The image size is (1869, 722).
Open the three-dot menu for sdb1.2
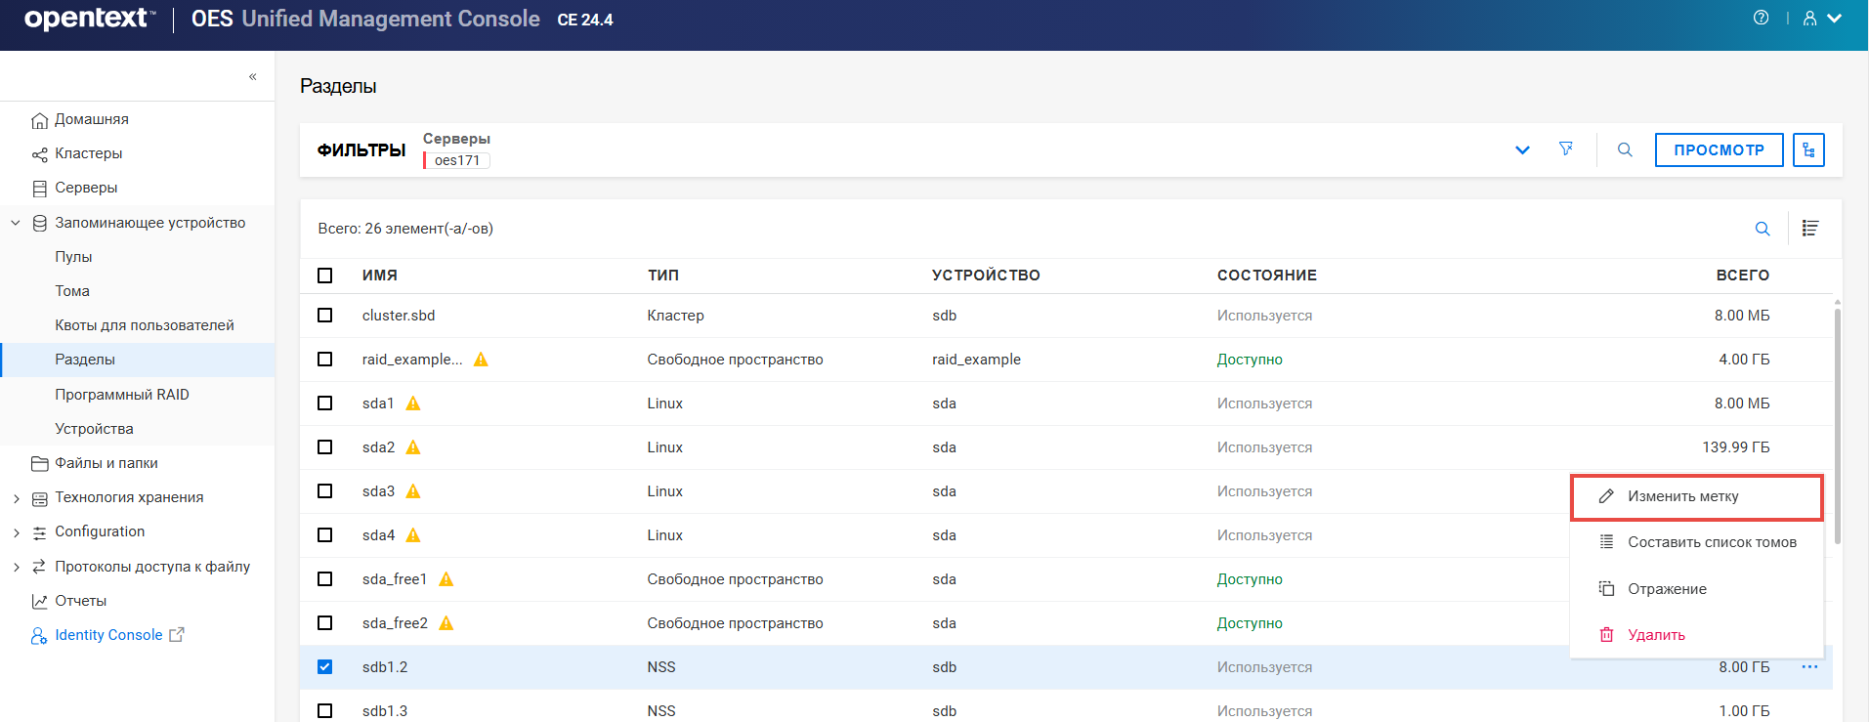(x=1809, y=667)
